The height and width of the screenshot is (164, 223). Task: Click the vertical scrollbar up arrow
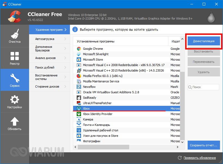pos(182,39)
